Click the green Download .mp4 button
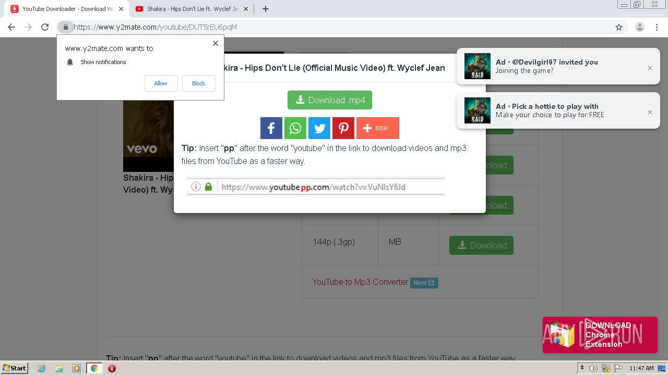Viewport: 668px width, 375px height. [330, 100]
